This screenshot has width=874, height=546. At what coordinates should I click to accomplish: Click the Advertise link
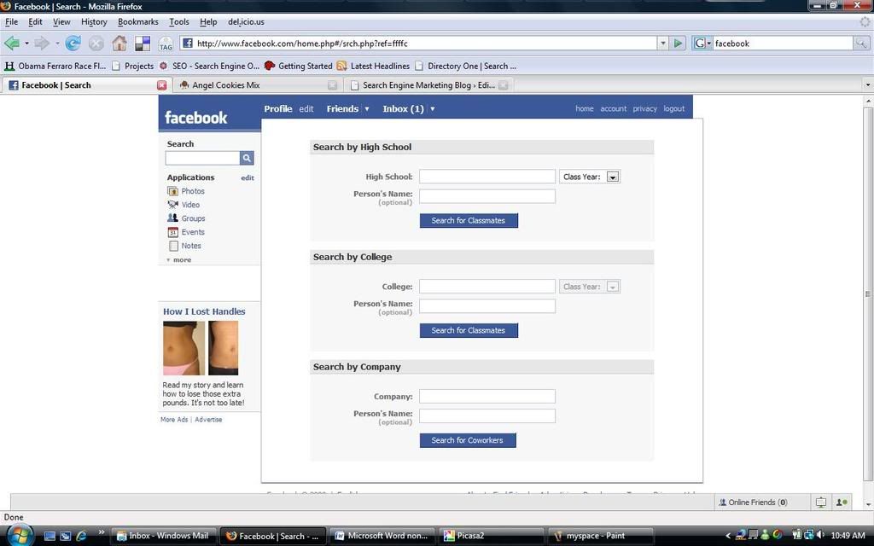pyautogui.click(x=208, y=420)
